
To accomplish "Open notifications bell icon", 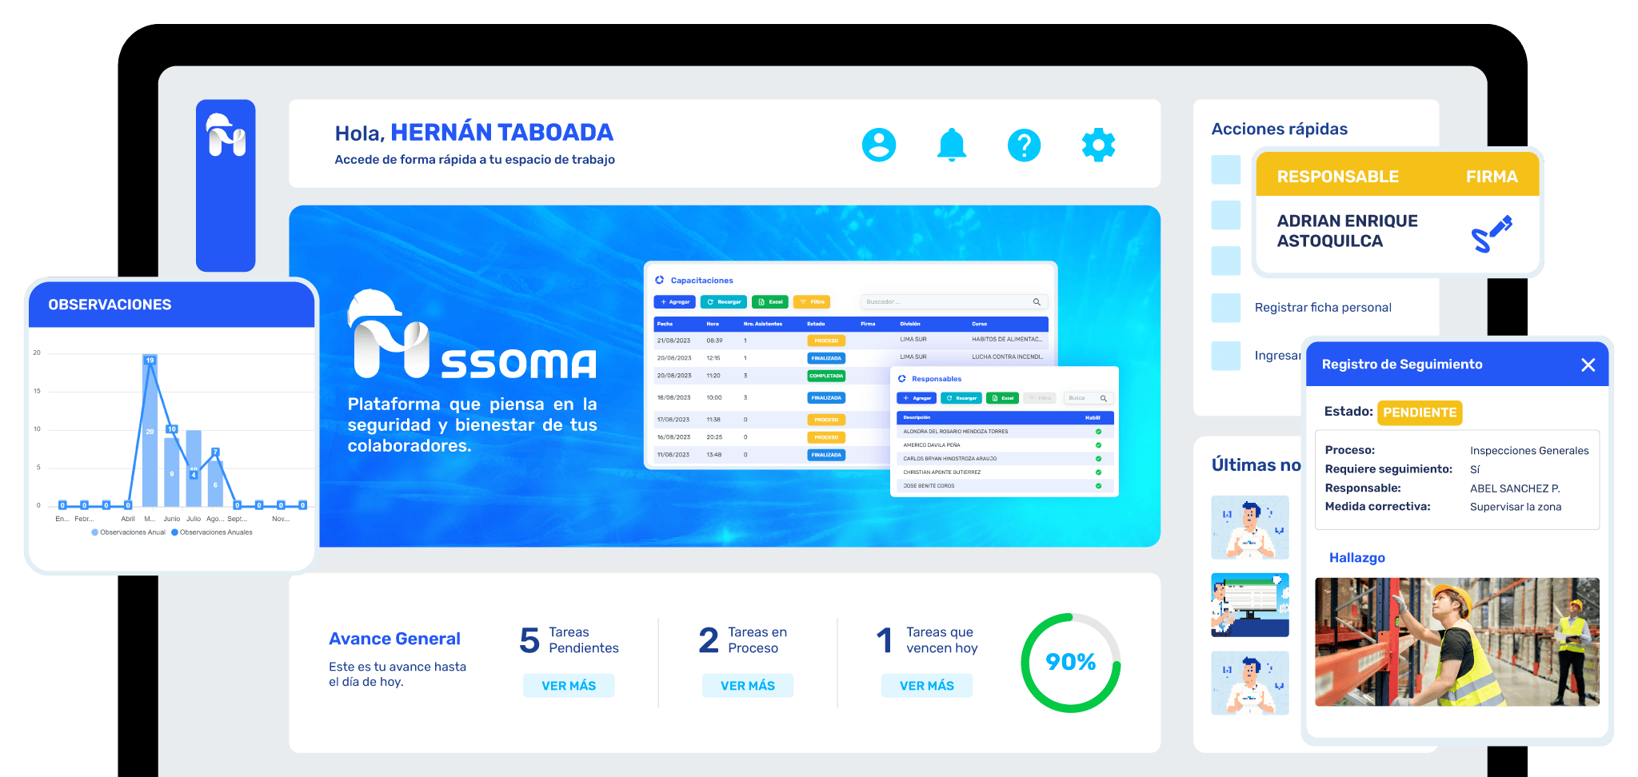I will 952,145.
